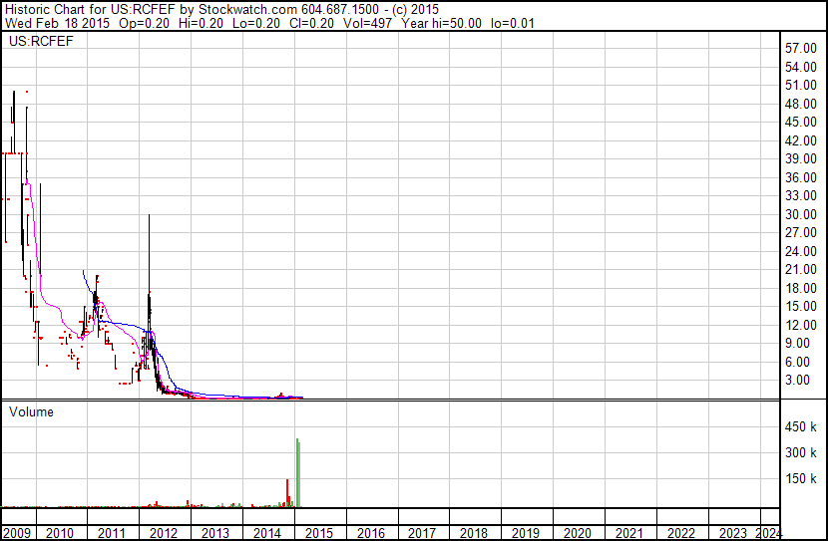Click the Vol=497 value in header
The image size is (828, 541).
coord(367,23)
